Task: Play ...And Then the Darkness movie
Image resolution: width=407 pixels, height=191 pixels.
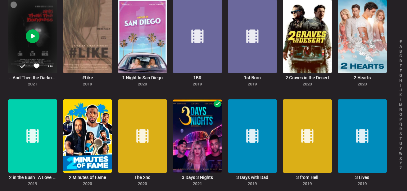Action: click(x=33, y=36)
